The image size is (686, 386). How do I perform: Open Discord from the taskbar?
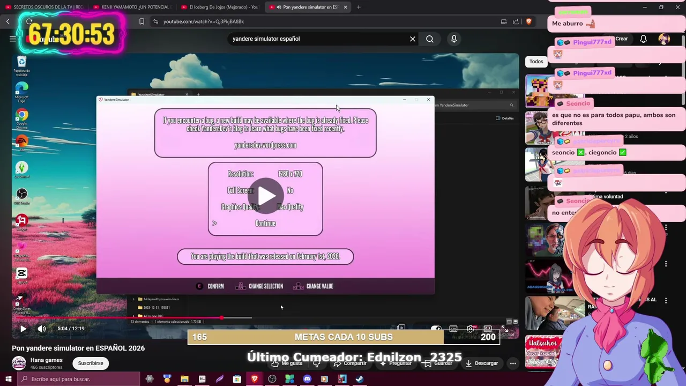click(307, 379)
